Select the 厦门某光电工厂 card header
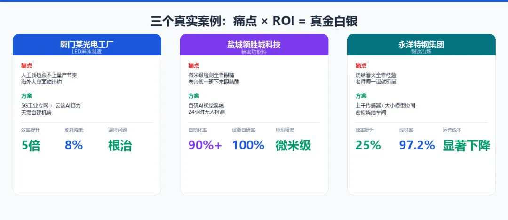The image size is (508, 220). (87, 45)
